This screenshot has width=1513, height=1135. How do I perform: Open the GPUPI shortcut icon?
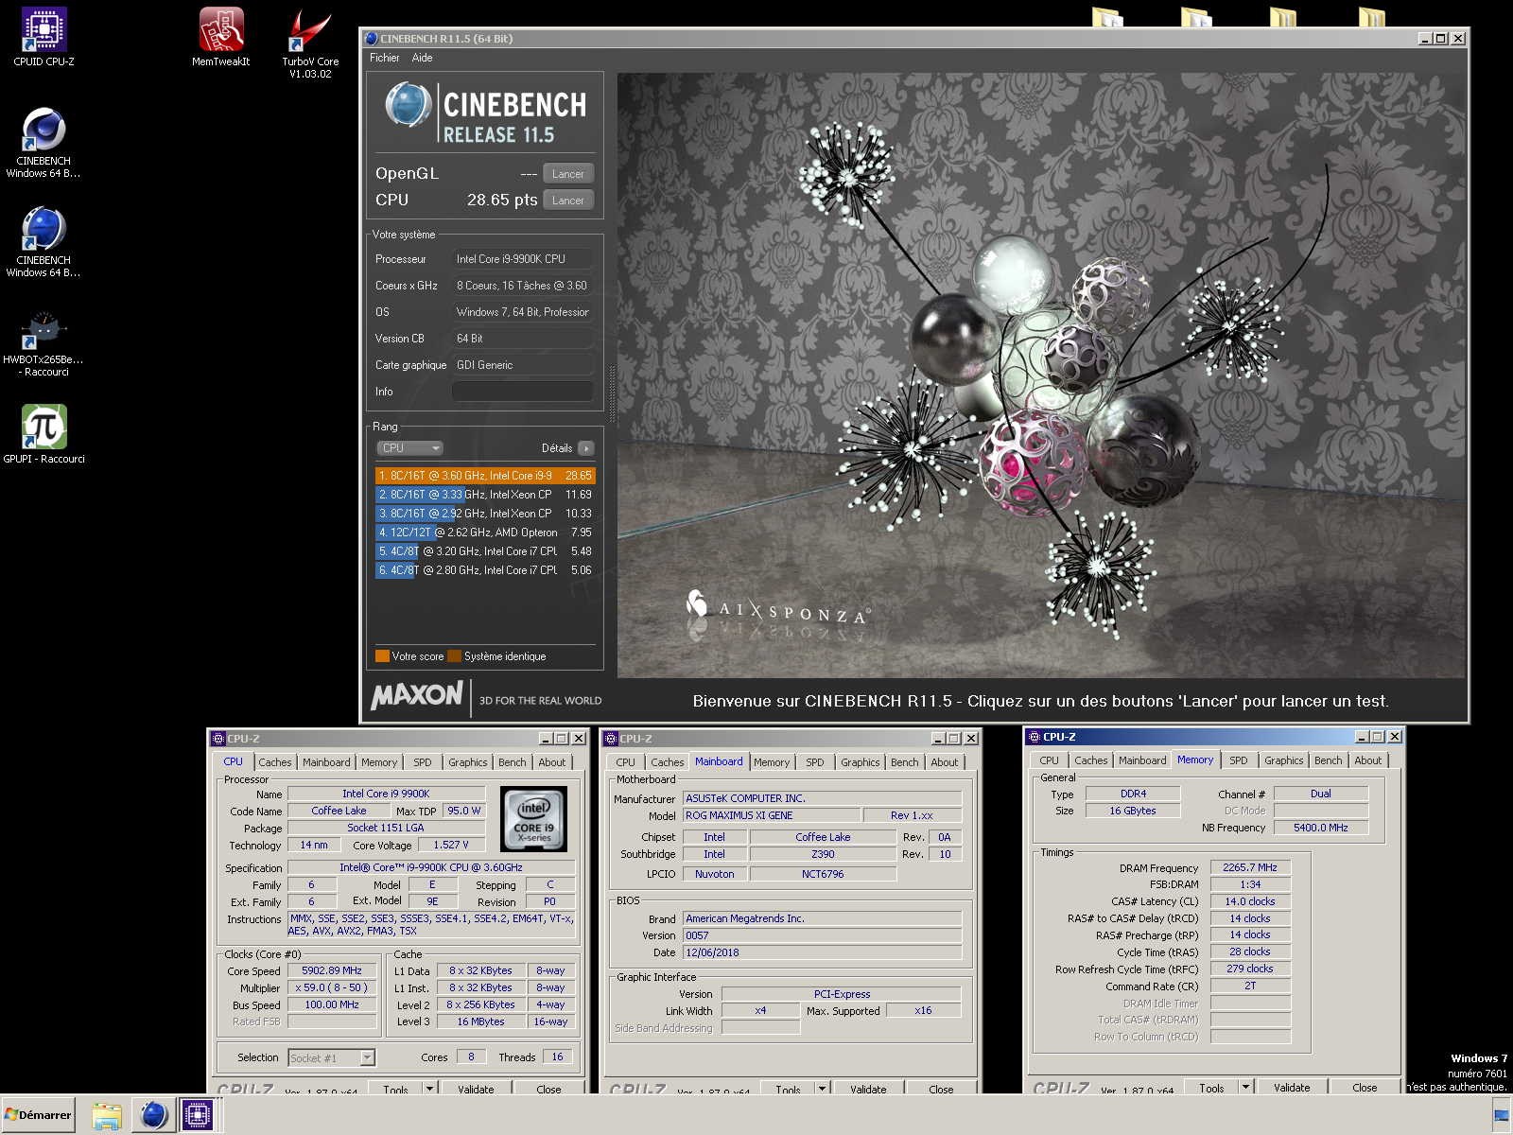point(43,434)
